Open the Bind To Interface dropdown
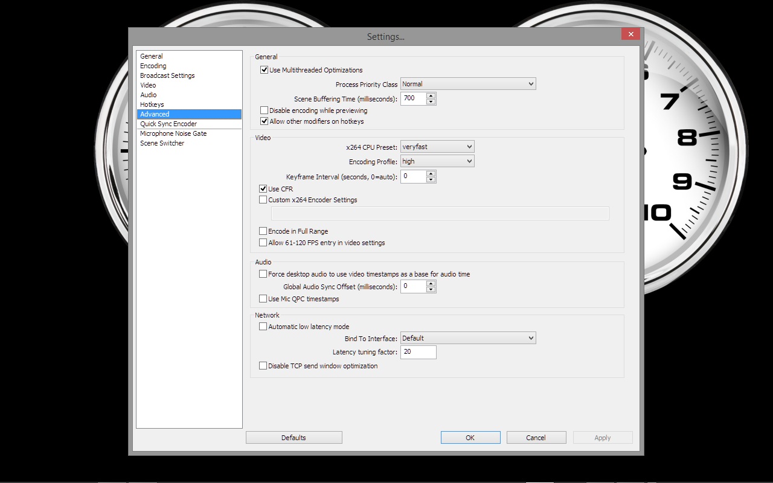This screenshot has height=483, width=773. [468, 338]
